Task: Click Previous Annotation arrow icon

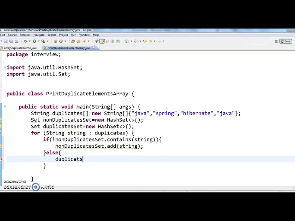Action: (x=136, y=41)
